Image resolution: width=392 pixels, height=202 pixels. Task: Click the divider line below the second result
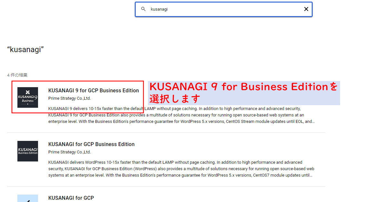coord(166,186)
